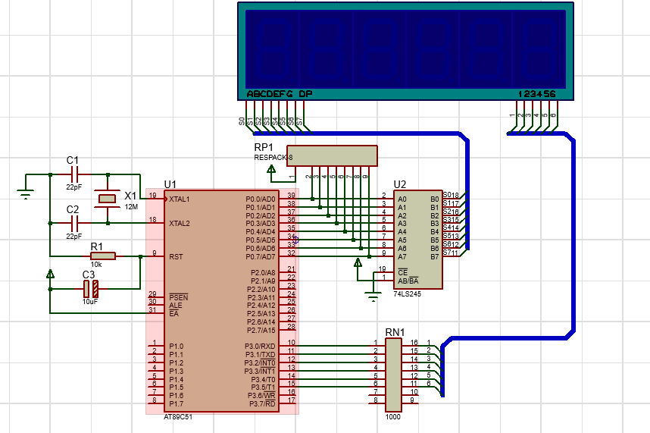Click the RP1 reference label
The width and height of the screenshot is (650, 433).
coord(264,147)
